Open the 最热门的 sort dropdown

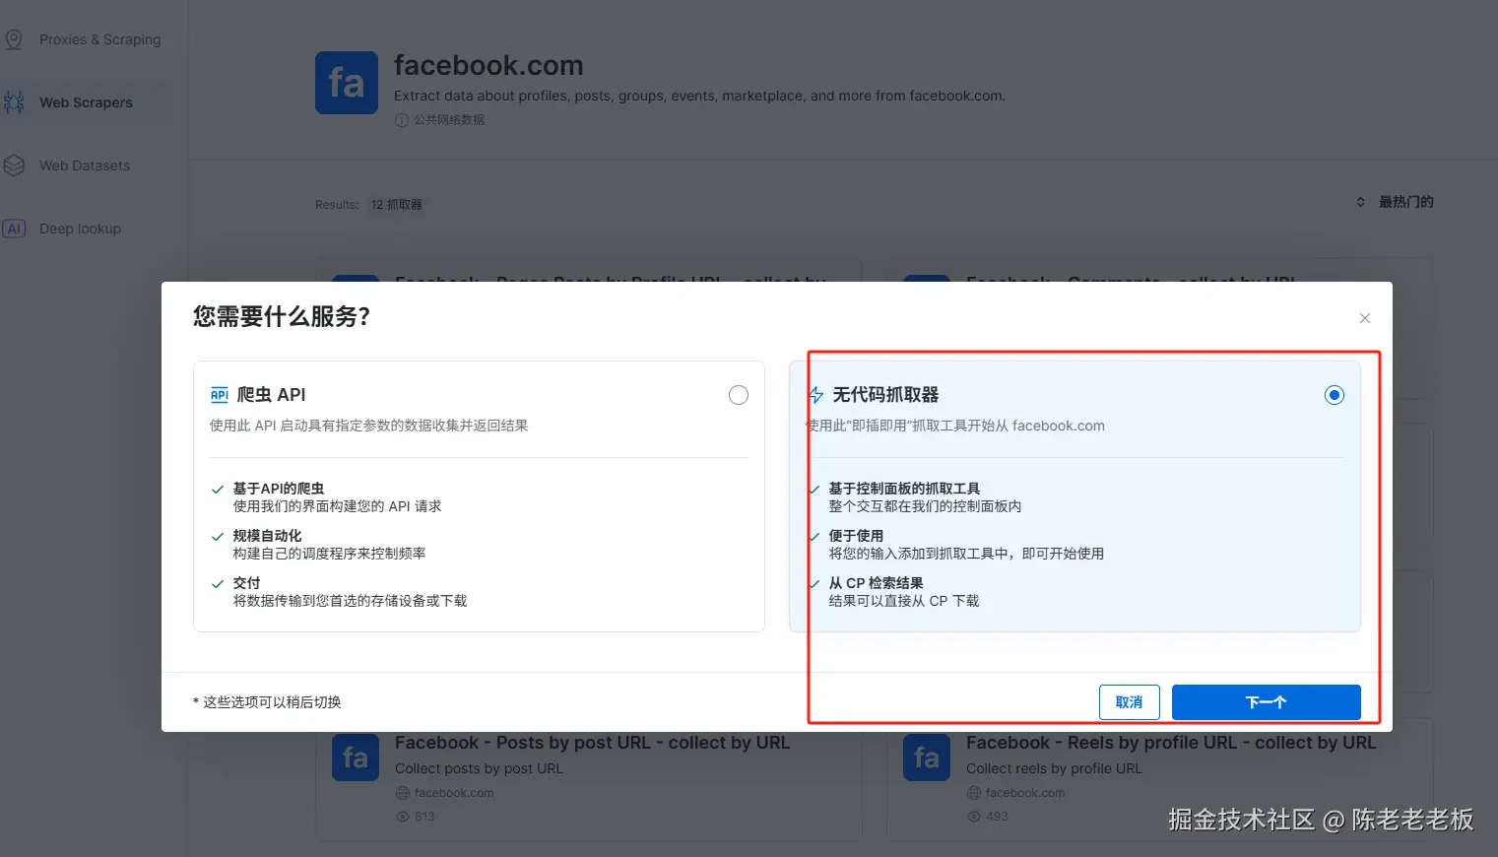tap(1406, 201)
